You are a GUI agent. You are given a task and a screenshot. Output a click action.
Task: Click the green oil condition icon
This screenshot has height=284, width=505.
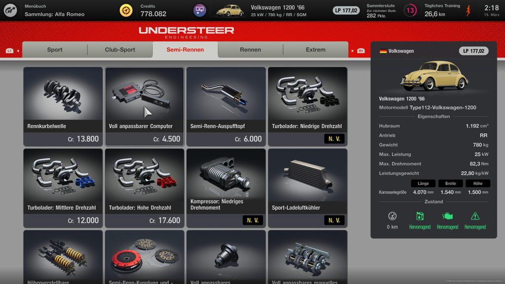point(420,216)
